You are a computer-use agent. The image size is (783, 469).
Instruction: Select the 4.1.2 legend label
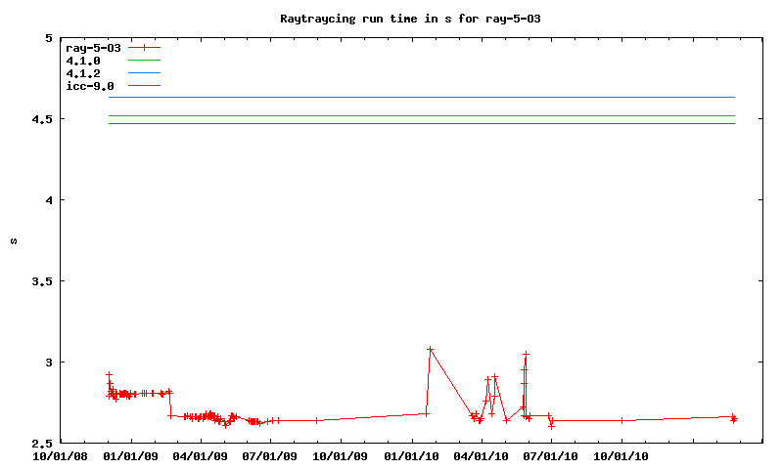(x=82, y=73)
